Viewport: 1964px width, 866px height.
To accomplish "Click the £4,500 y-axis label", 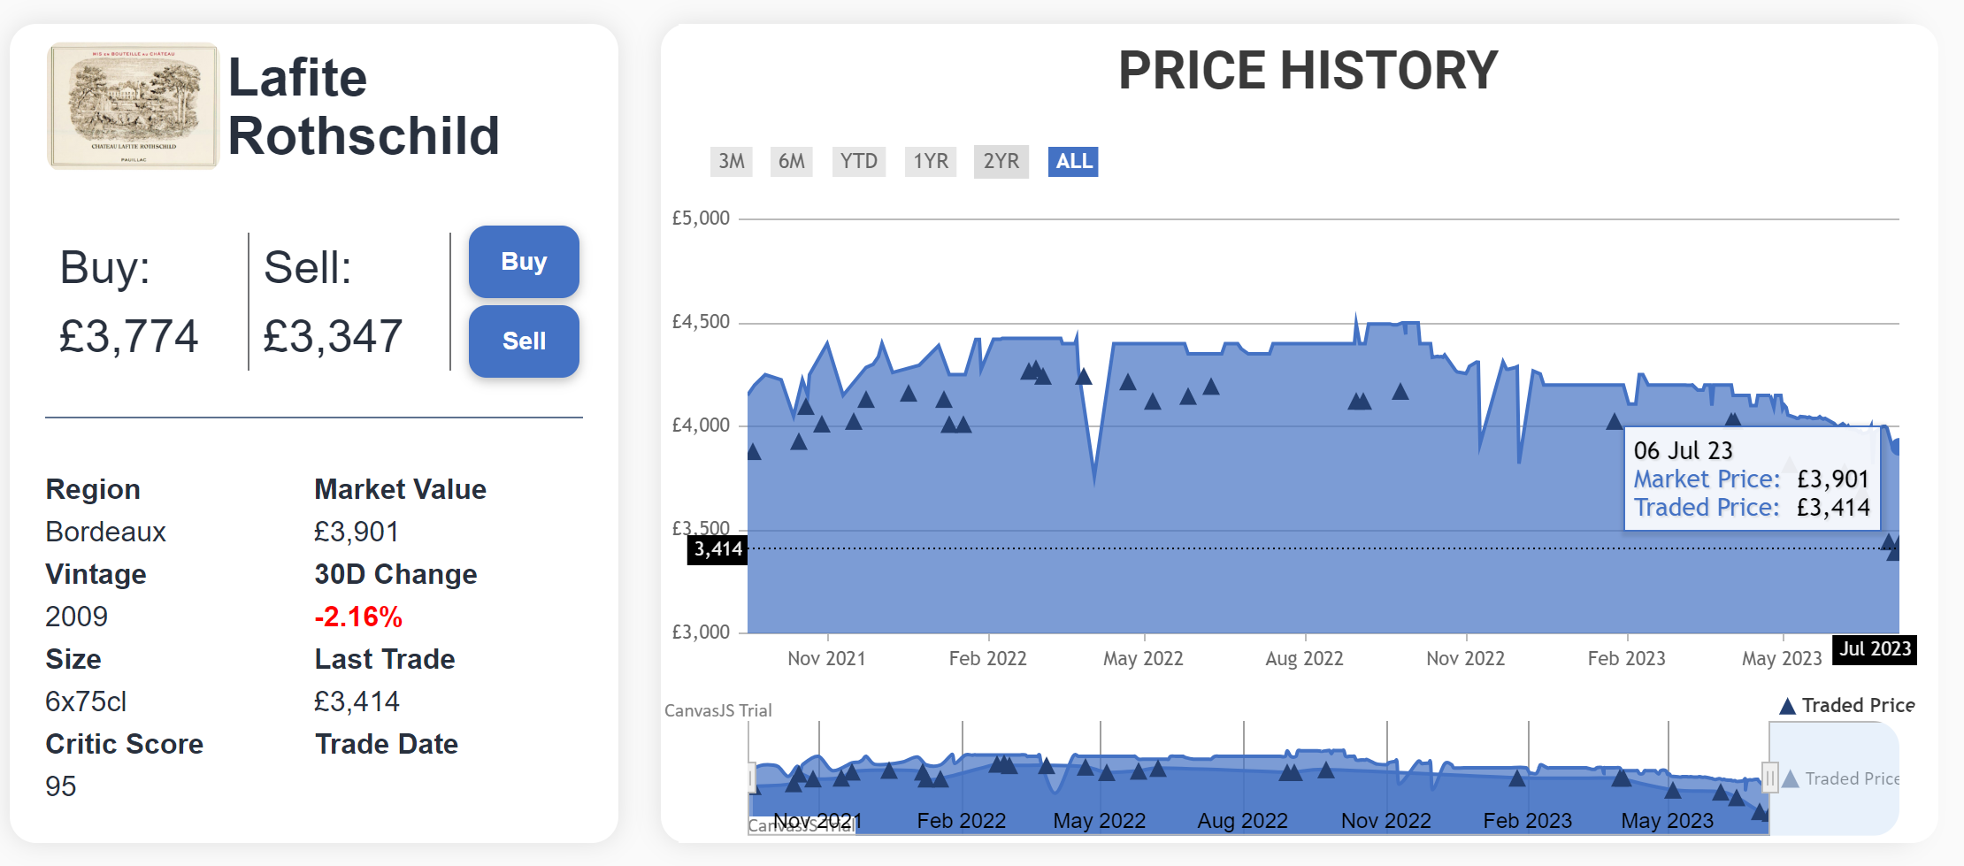I will pos(701,322).
